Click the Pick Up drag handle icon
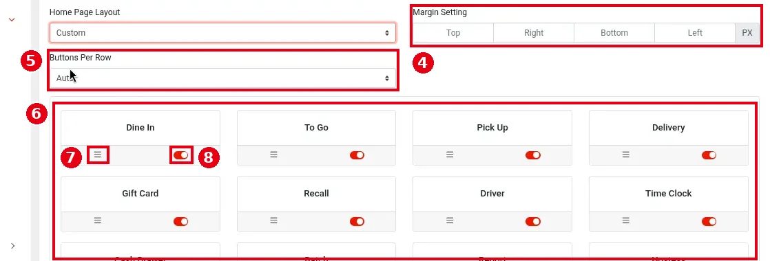Screen dimensions: 770x261 pyautogui.click(x=450, y=155)
